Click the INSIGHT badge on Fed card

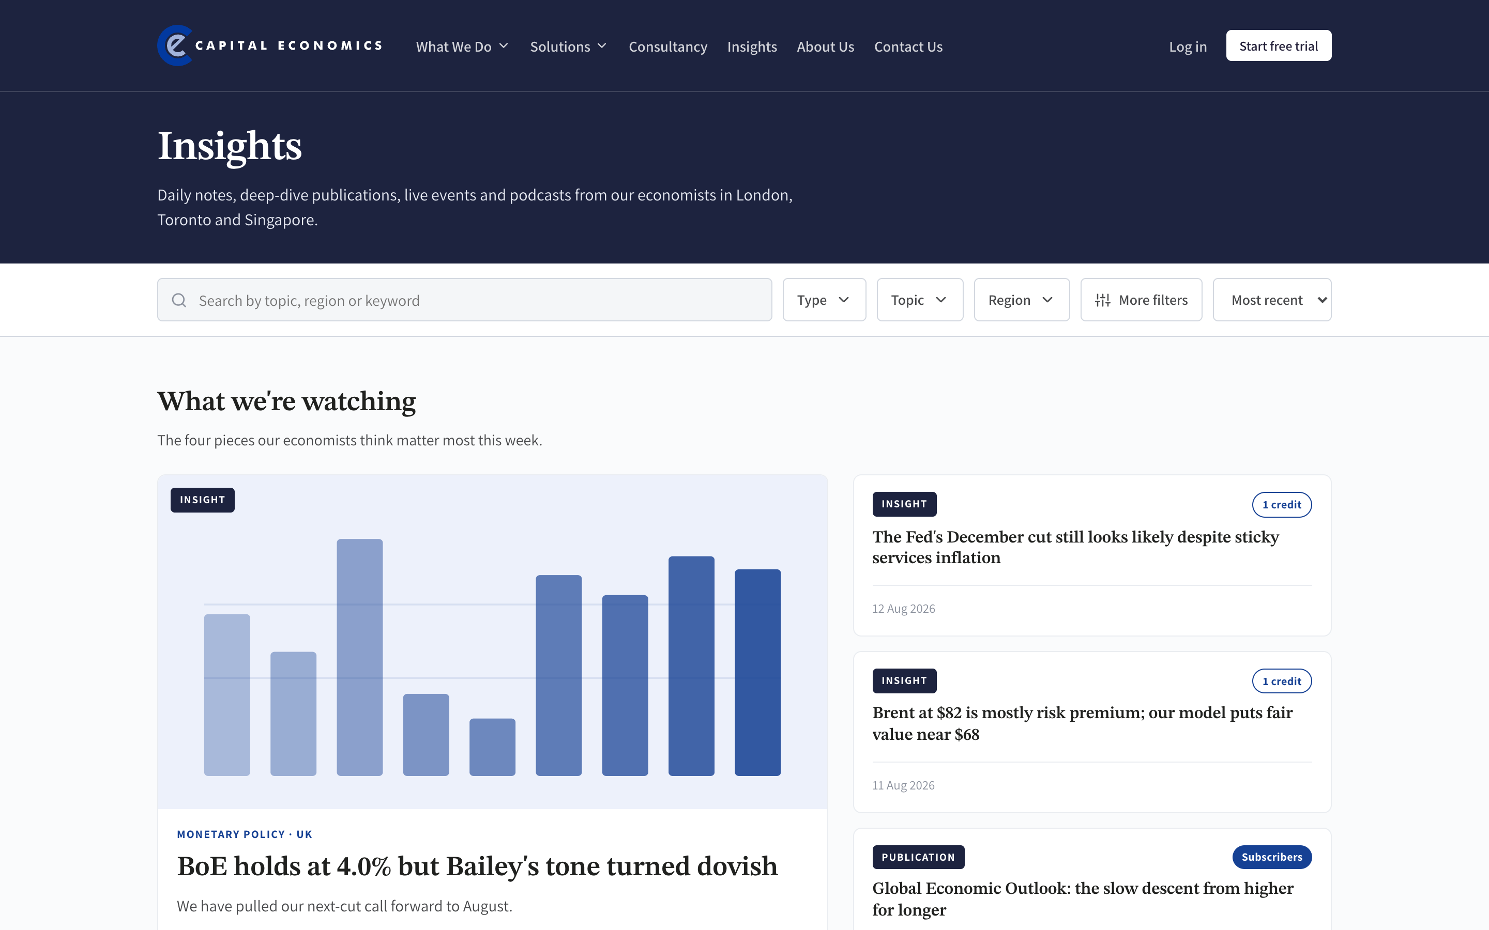pyautogui.click(x=904, y=504)
